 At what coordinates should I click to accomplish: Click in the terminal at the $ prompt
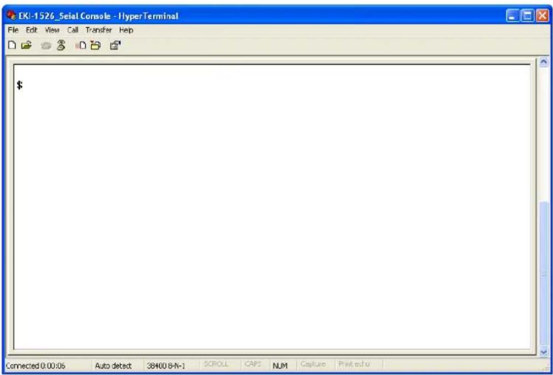(x=20, y=85)
